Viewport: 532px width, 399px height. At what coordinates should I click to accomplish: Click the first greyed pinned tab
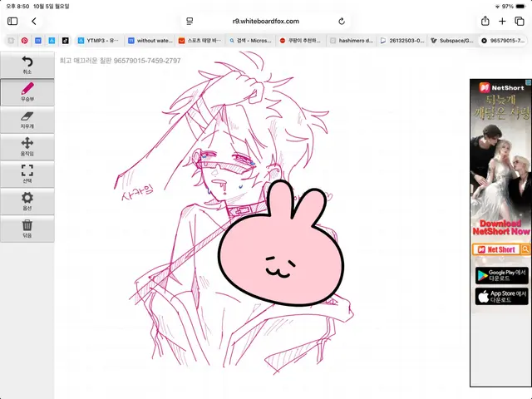point(11,41)
